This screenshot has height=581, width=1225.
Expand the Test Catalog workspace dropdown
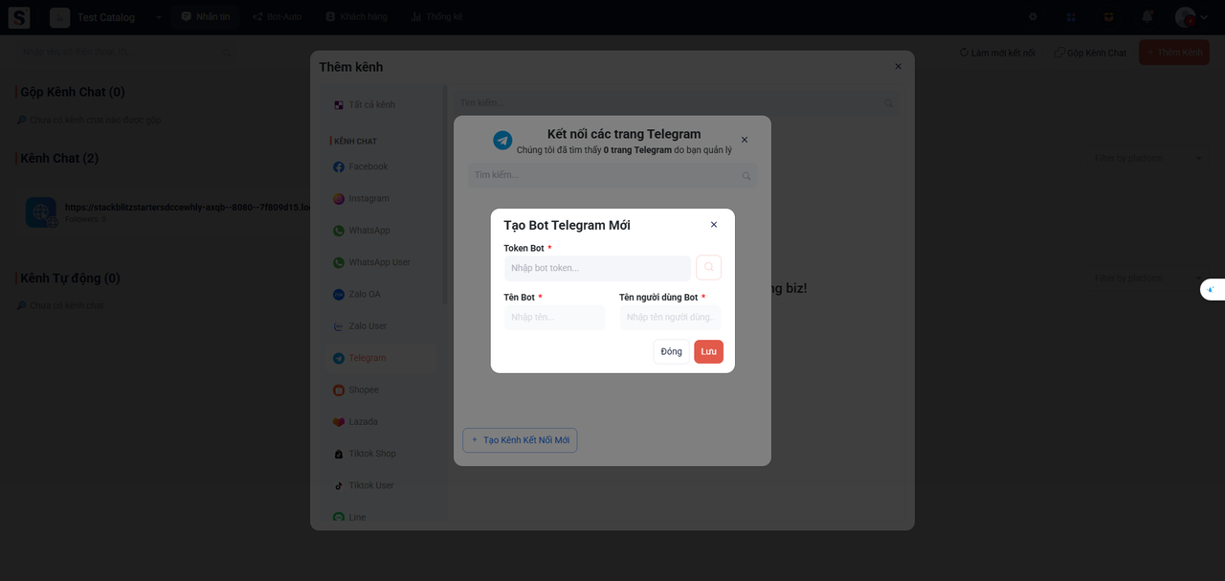coord(158,17)
